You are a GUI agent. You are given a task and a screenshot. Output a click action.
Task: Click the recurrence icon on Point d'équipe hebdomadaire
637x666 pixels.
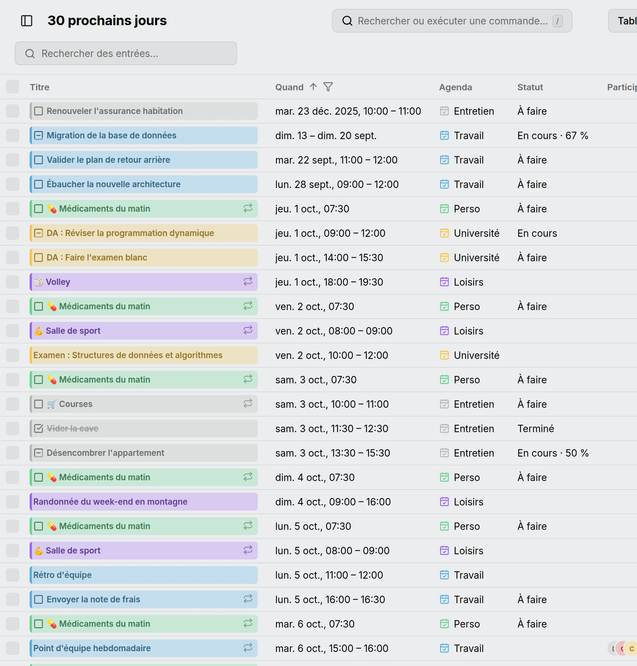tap(248, 648)
